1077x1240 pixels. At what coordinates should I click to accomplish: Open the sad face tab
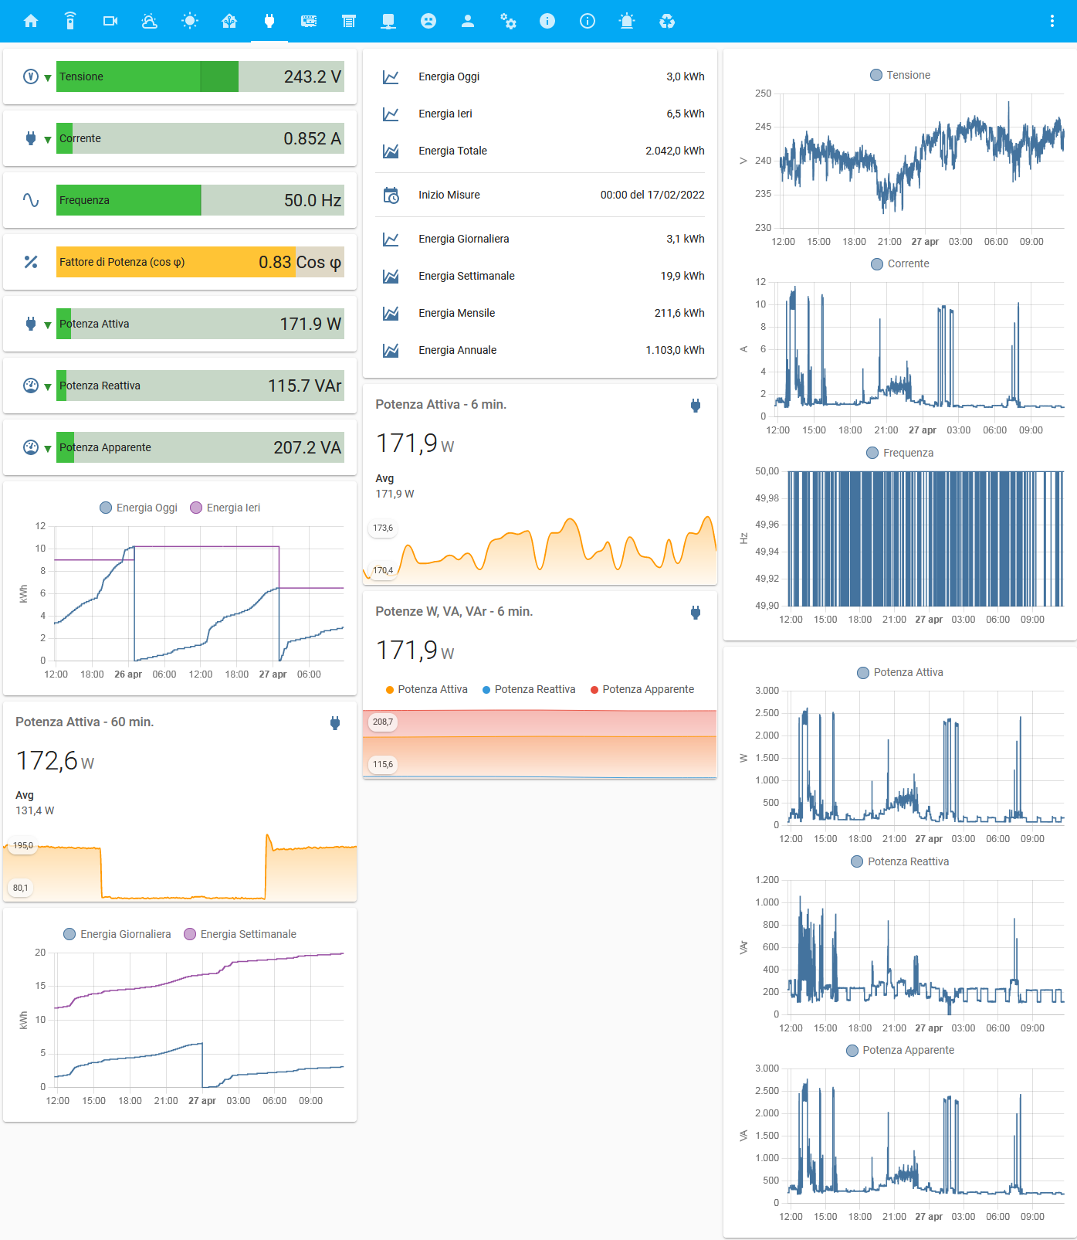point(428,21)
